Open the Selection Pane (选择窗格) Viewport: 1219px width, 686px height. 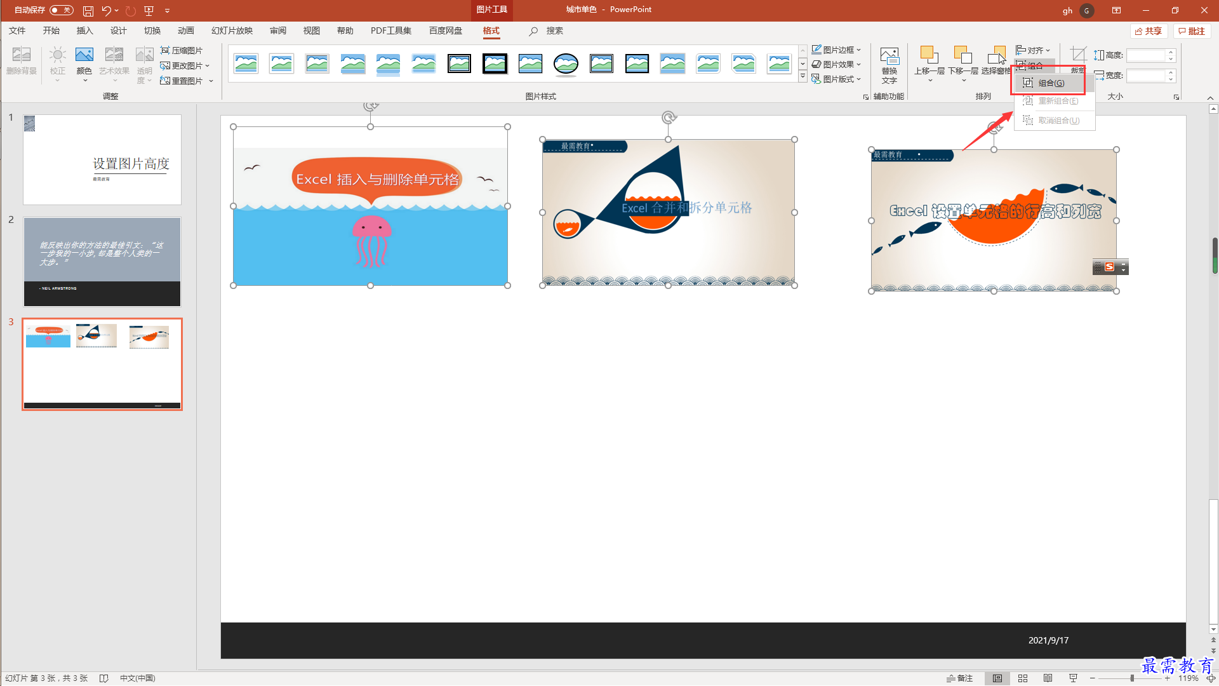click(x=996, y=62)
